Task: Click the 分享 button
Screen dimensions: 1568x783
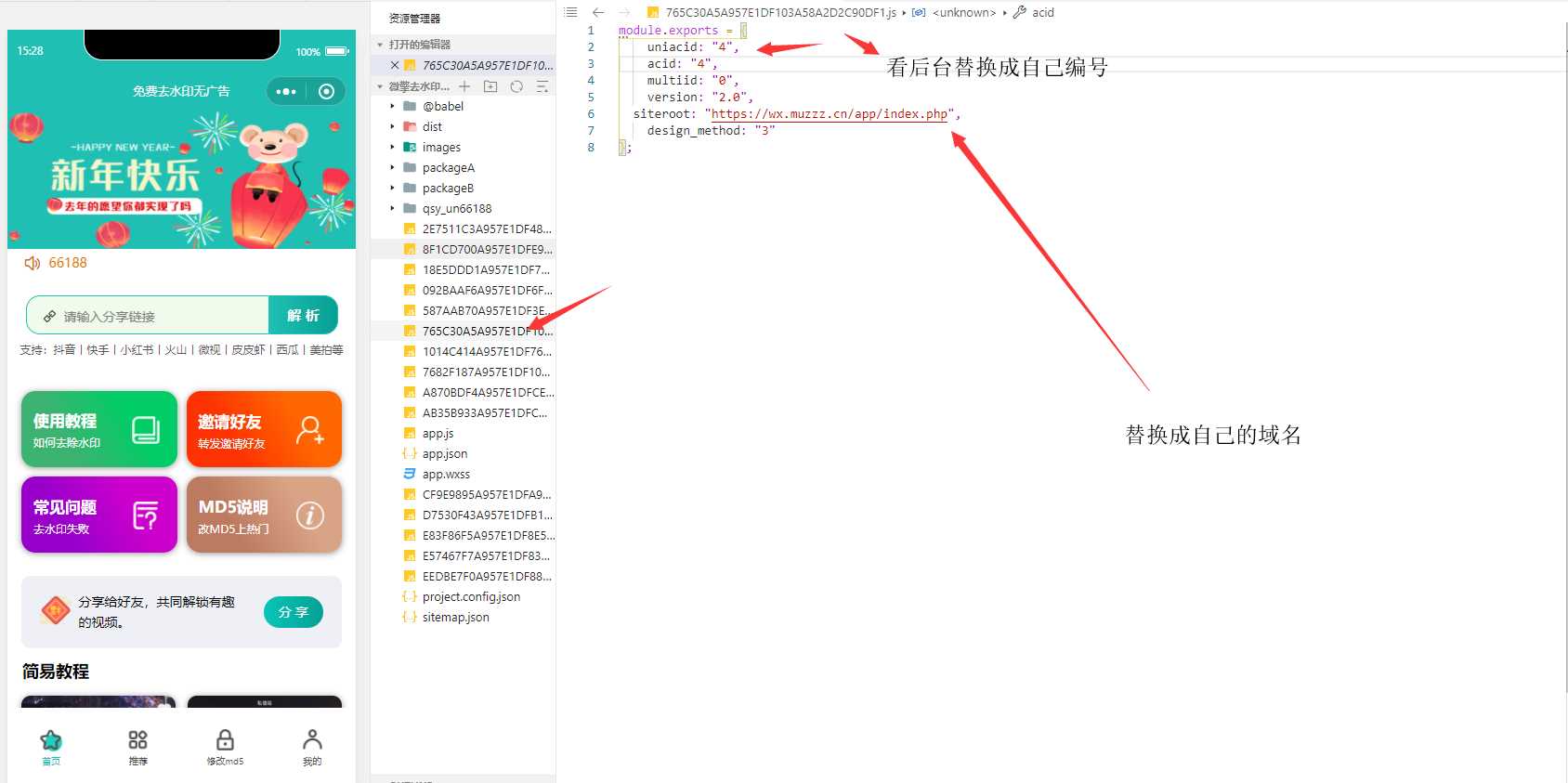Action: [293, 612]
